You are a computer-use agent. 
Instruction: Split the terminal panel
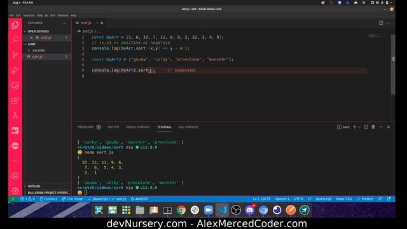(x=366, y=127)
